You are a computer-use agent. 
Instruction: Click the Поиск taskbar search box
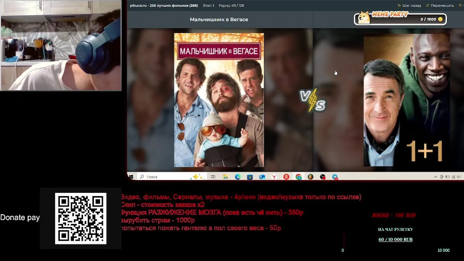[x=170, y=177]
